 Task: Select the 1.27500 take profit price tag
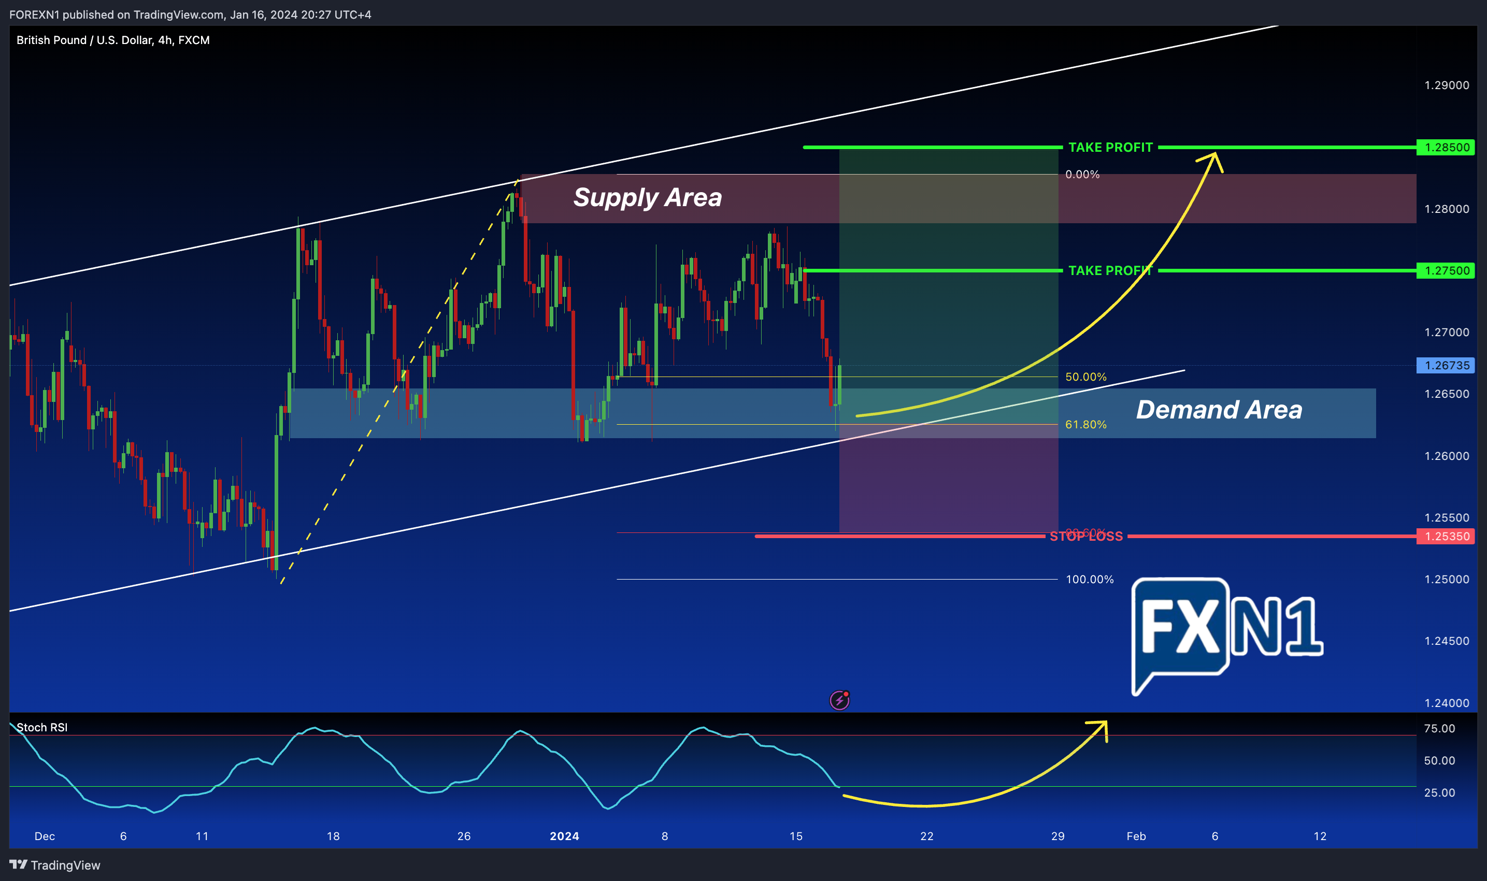tap(1446, 271)
